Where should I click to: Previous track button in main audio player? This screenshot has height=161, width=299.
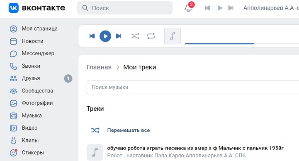click(x=92, y=36)
